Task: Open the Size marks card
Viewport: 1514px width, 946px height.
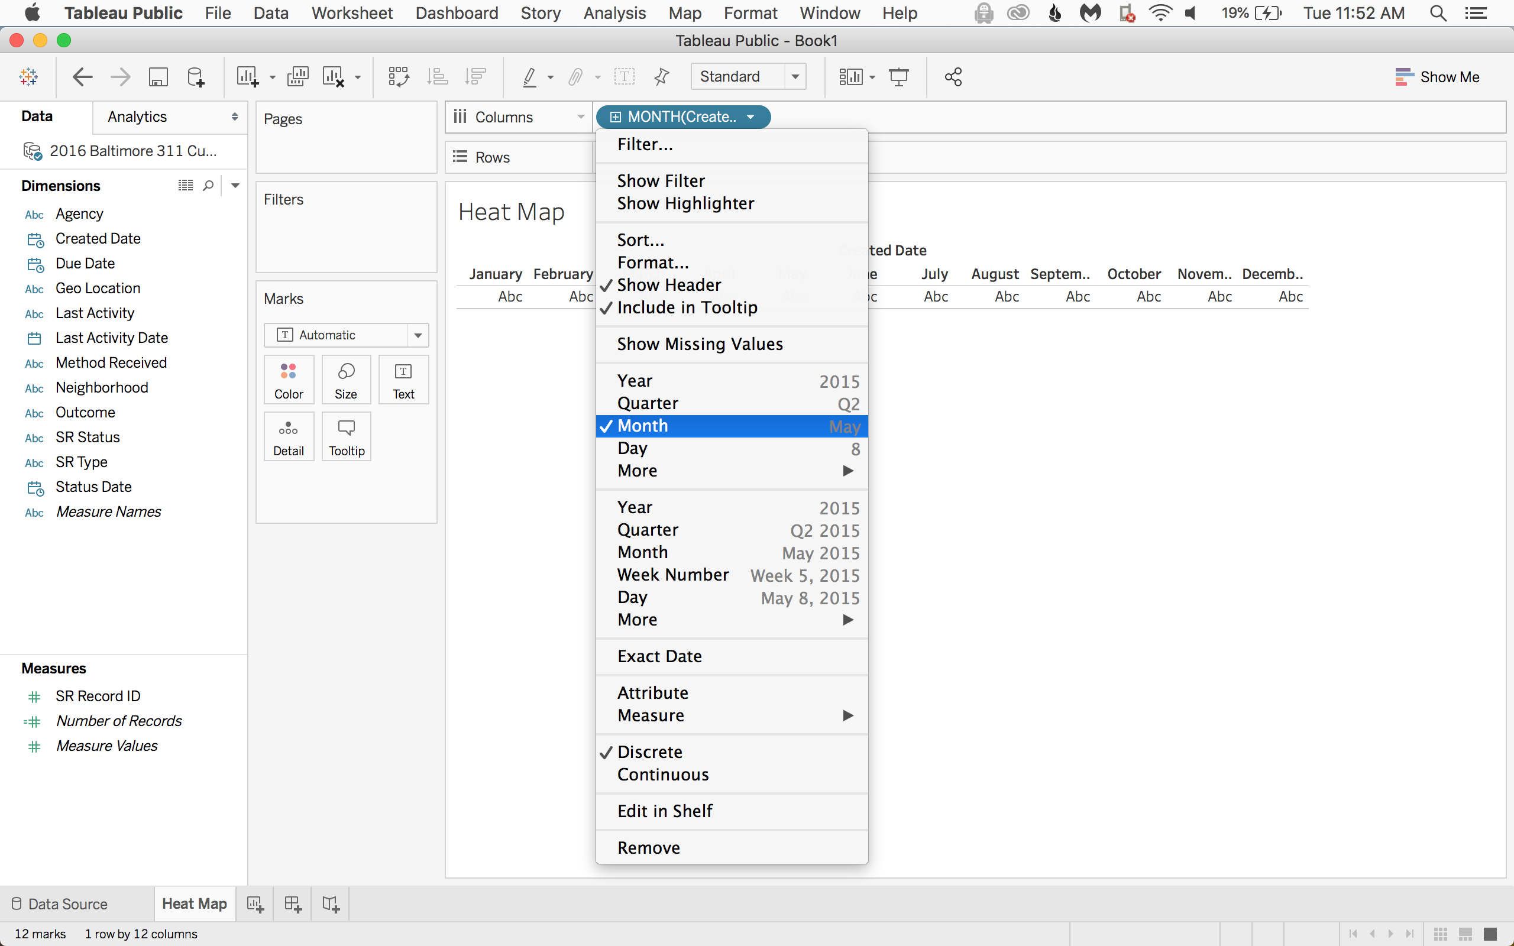Action: (346, 380)
